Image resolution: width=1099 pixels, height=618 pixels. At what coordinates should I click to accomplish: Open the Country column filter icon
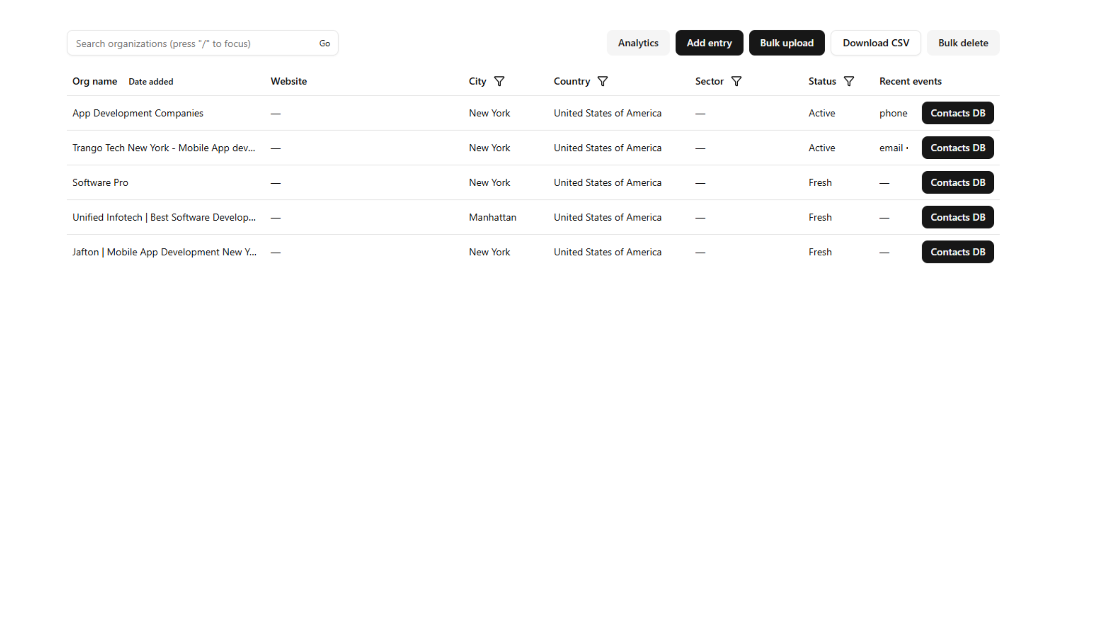click(602, 81)
